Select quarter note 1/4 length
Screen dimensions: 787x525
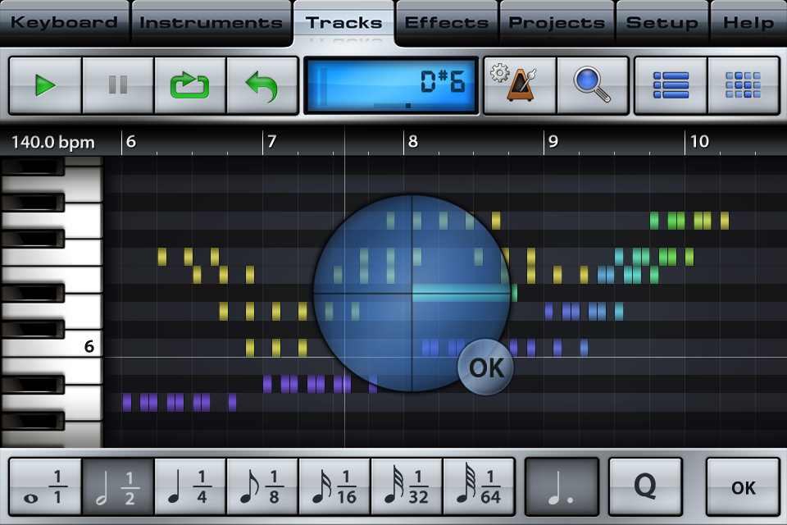189,486
